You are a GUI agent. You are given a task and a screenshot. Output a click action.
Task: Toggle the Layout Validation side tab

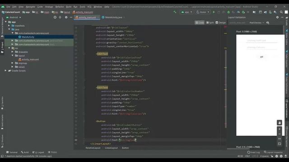[x=287, y=109]
